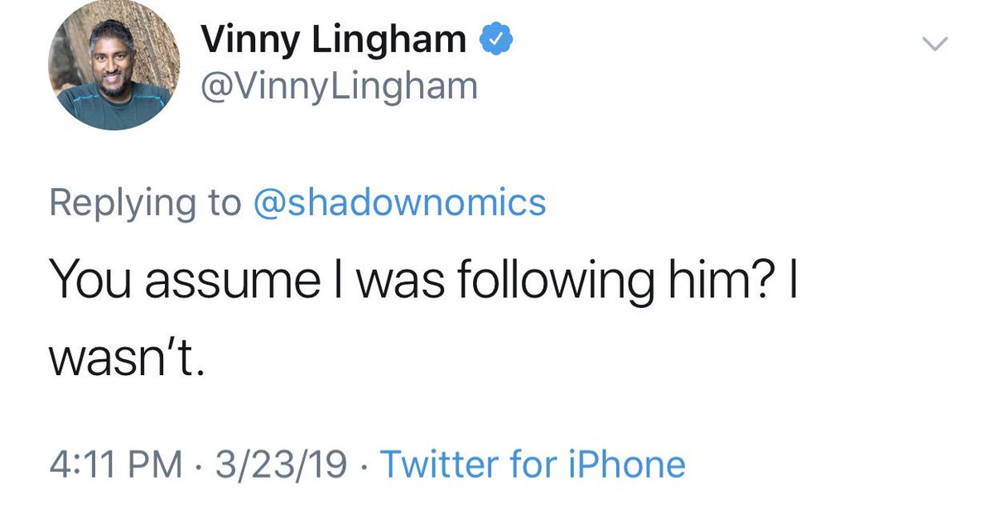Click the Replying to label
Screen dimensions: 994x520
[x=145, y=203]
